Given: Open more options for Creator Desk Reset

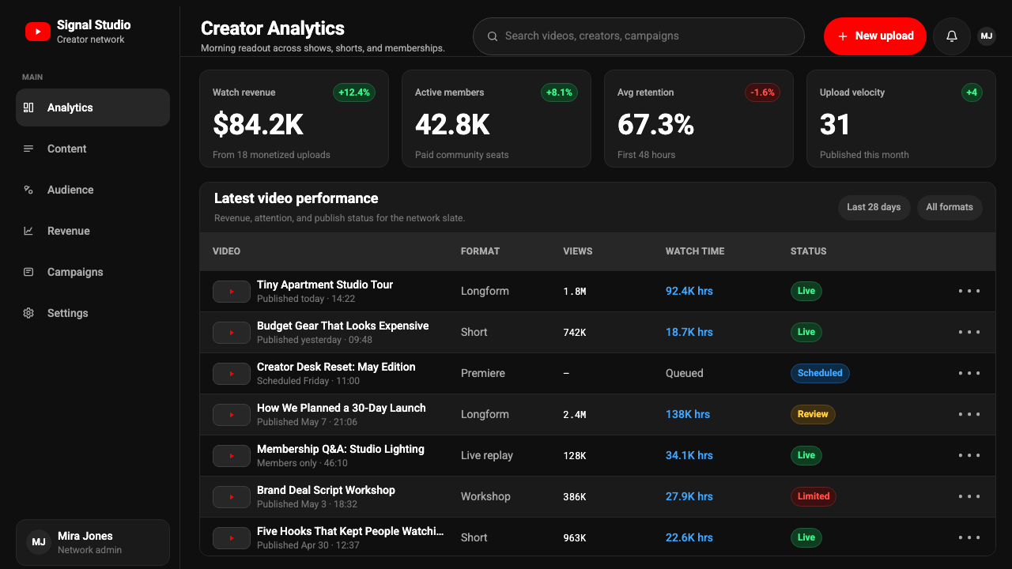Looking at the screenshot, I should pos(969,373).
